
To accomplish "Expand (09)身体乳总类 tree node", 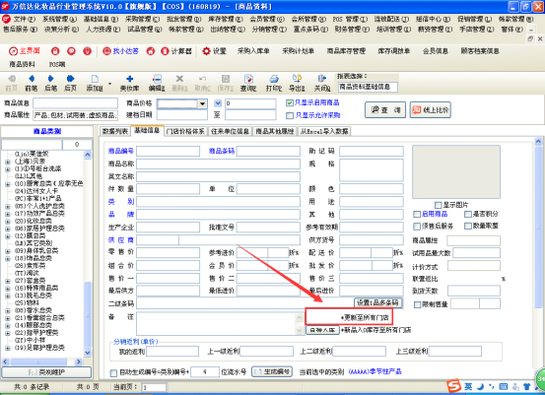I will tap(8, 251).
